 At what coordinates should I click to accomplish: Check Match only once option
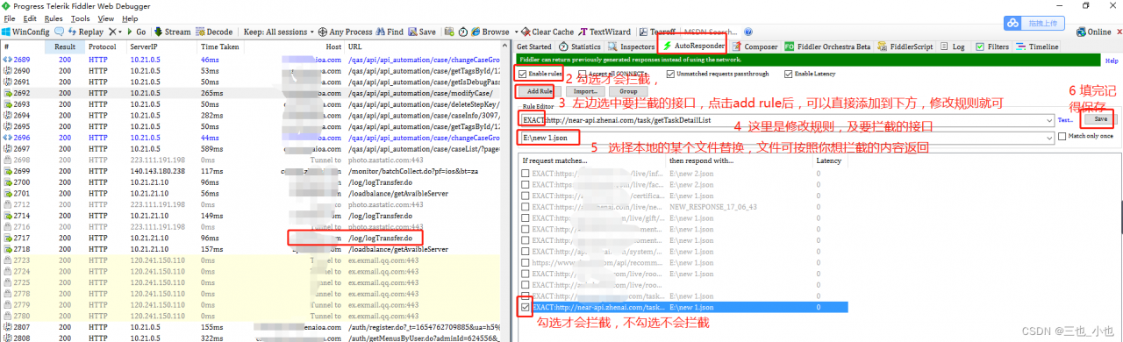(1062, 136)
